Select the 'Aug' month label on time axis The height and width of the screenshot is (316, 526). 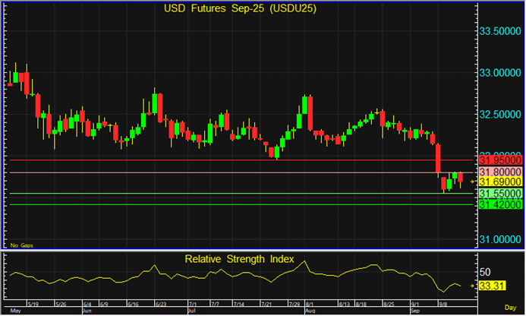pos(310,311)
